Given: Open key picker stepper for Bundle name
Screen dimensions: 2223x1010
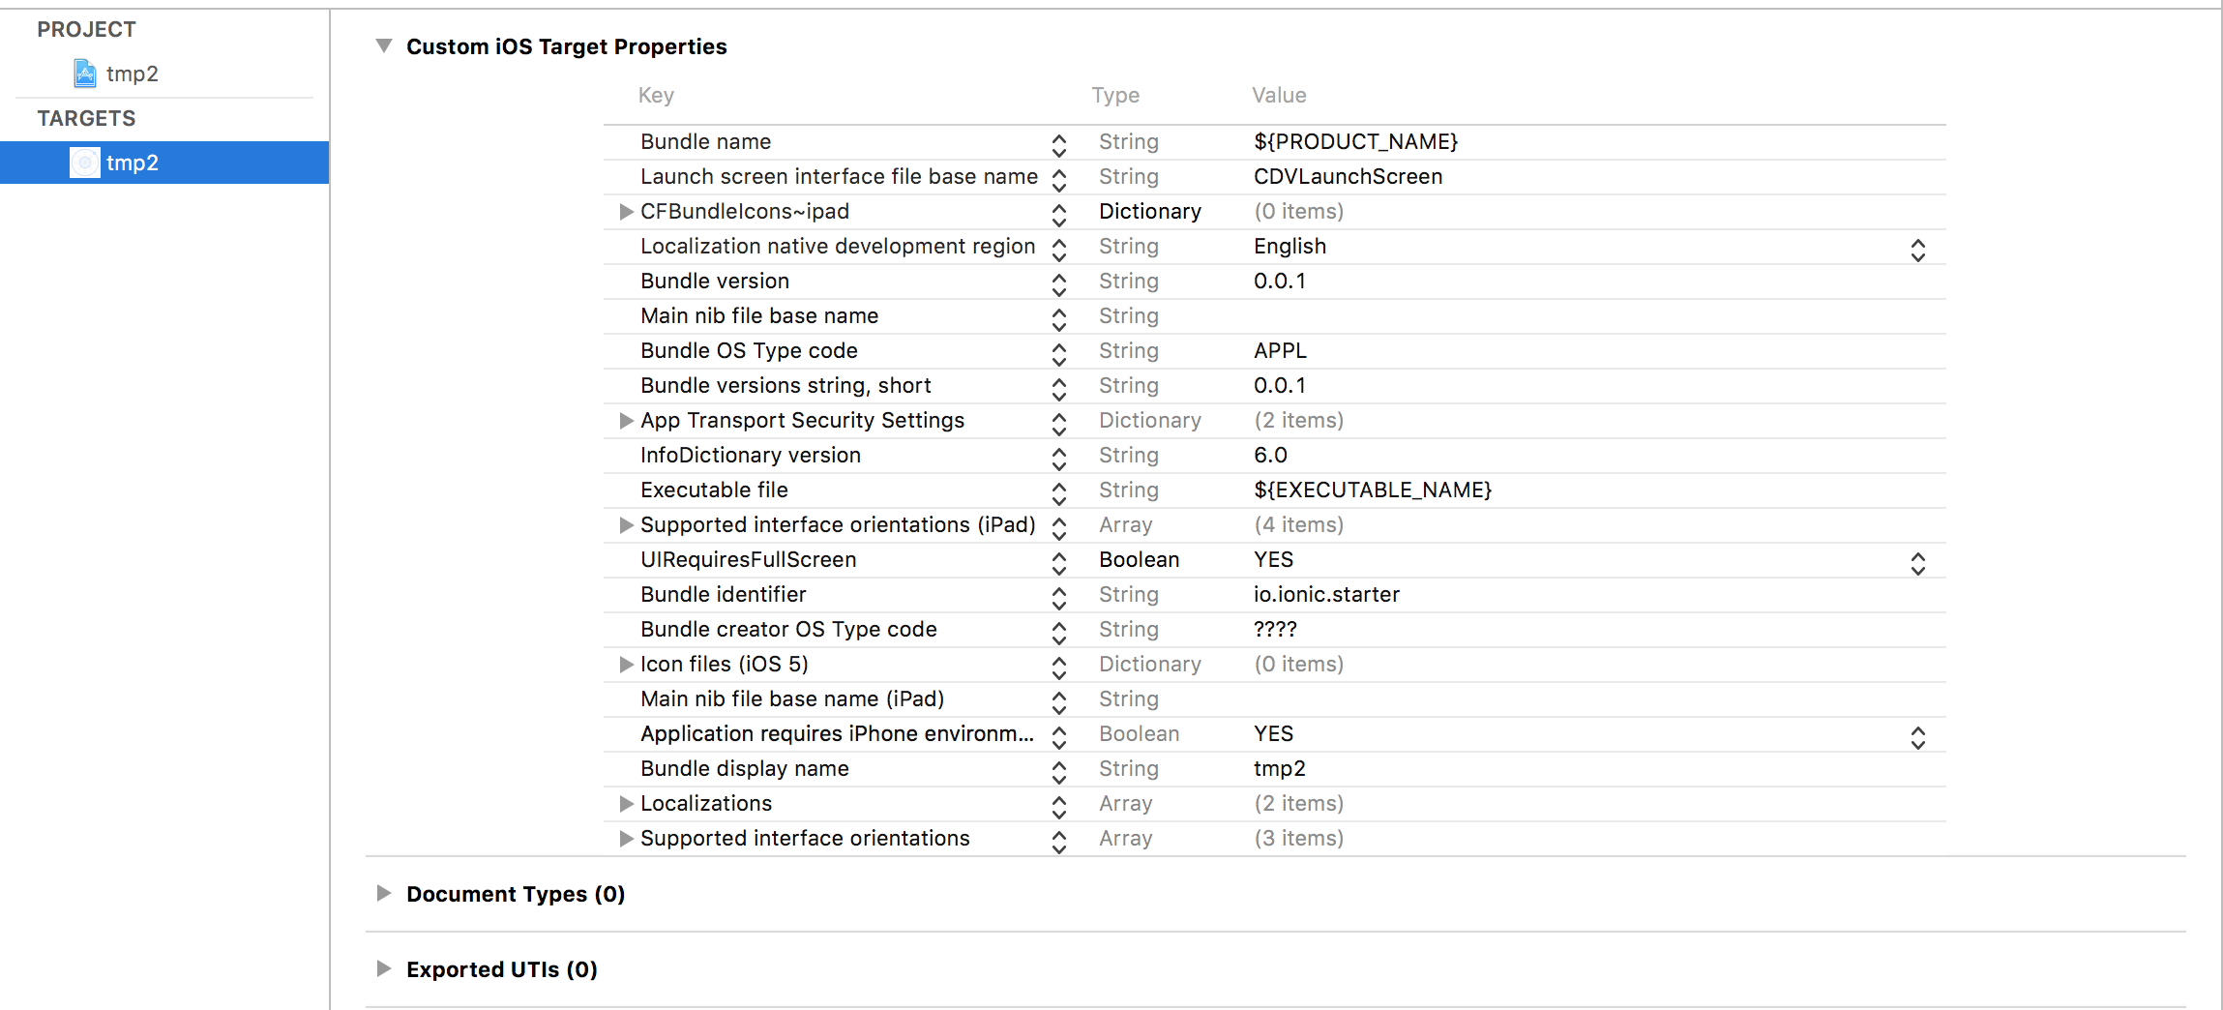Looking at the screenshot, I should tap(1059, 145).
